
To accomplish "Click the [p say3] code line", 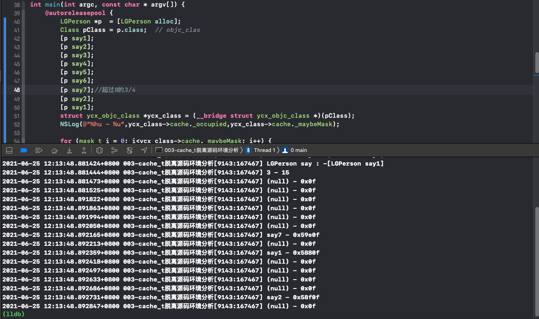I will pyautogui.click(x=77, y=55).
